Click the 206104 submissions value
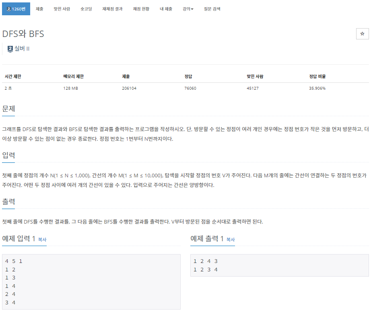The image size is (371, 312). coord(129,88)
